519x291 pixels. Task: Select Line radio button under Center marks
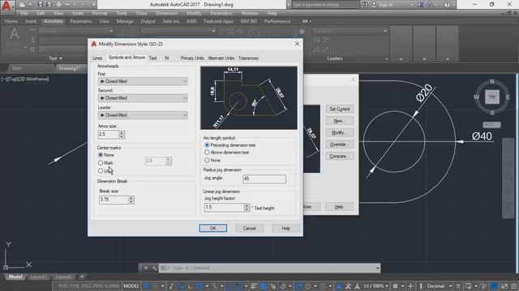[101, 171]
